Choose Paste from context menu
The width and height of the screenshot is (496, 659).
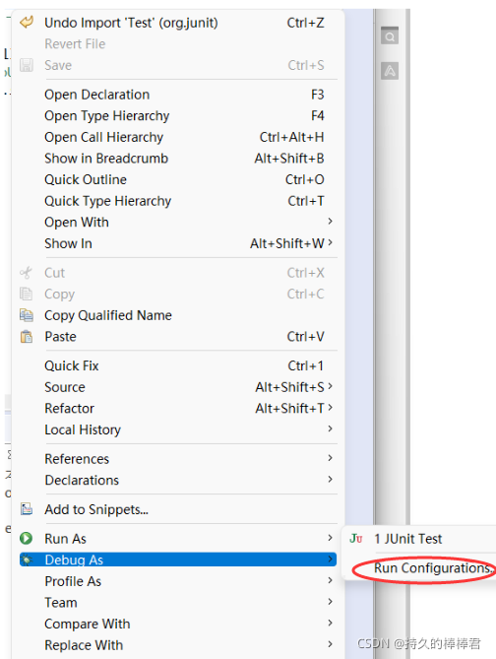[60, 337]
